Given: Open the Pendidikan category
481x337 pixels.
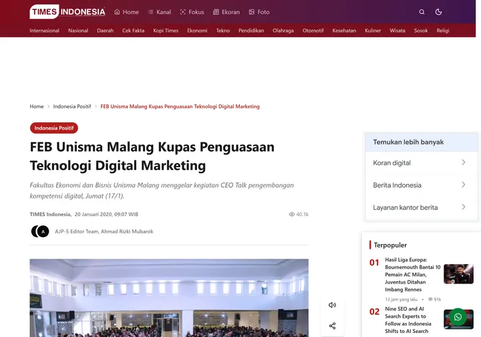Looking at the screenshot, I should coord(251,30).
